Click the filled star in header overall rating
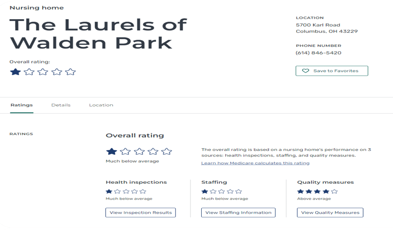Viewport: 393px width, 230px height. tap(15, 72)
